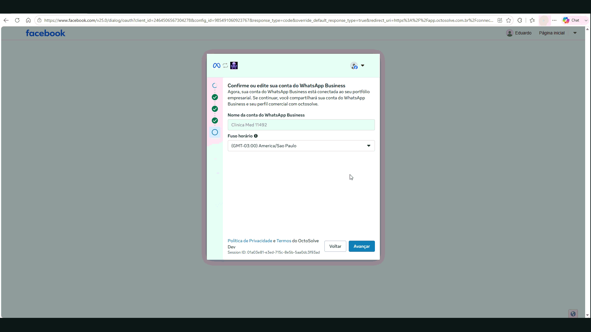Click page scrollbar up arrow
Screen dimensions: 591x332
[x=587, y=29]
